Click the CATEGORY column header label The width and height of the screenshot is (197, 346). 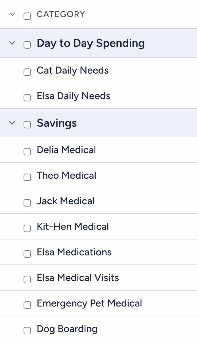coord(61,14)
